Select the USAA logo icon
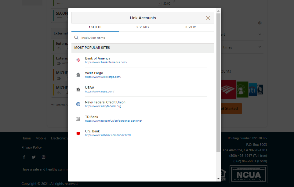Screen dimensions: 294x187 tap(78, 89)
